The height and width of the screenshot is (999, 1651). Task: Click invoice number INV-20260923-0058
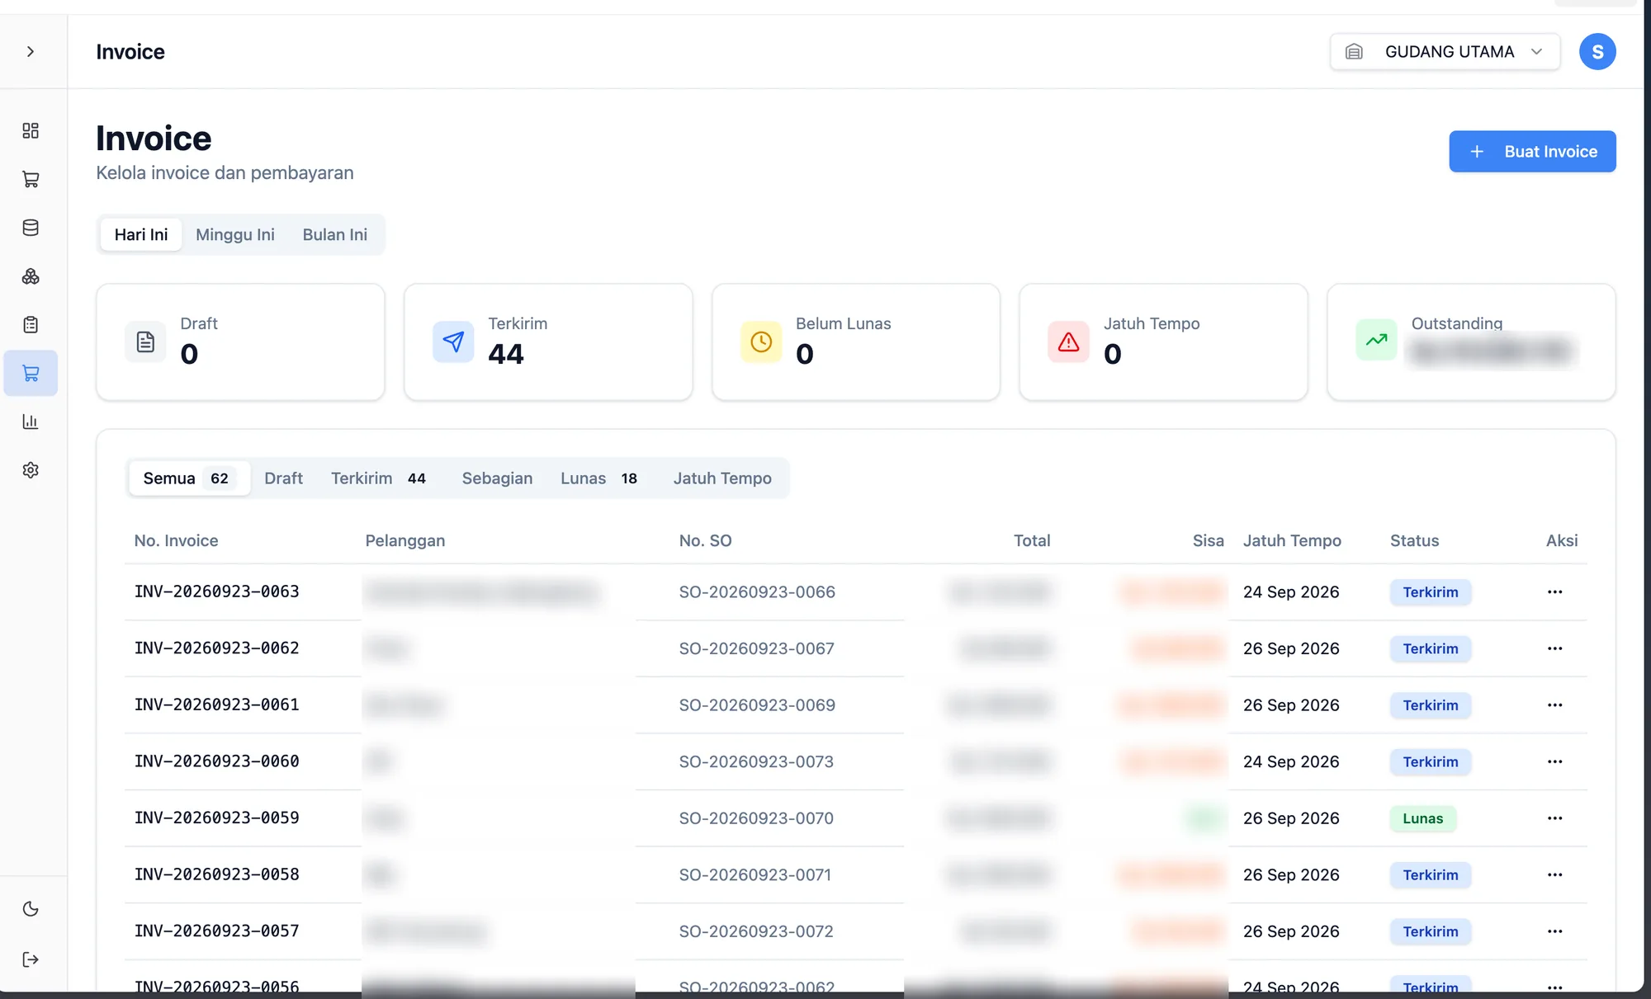tap(217, 874)
